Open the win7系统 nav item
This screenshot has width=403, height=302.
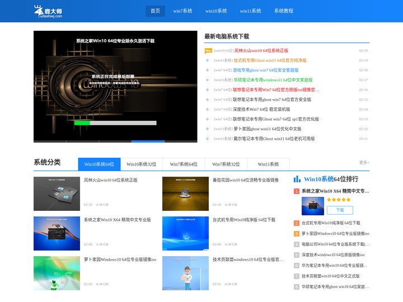(x=182, y=11)
